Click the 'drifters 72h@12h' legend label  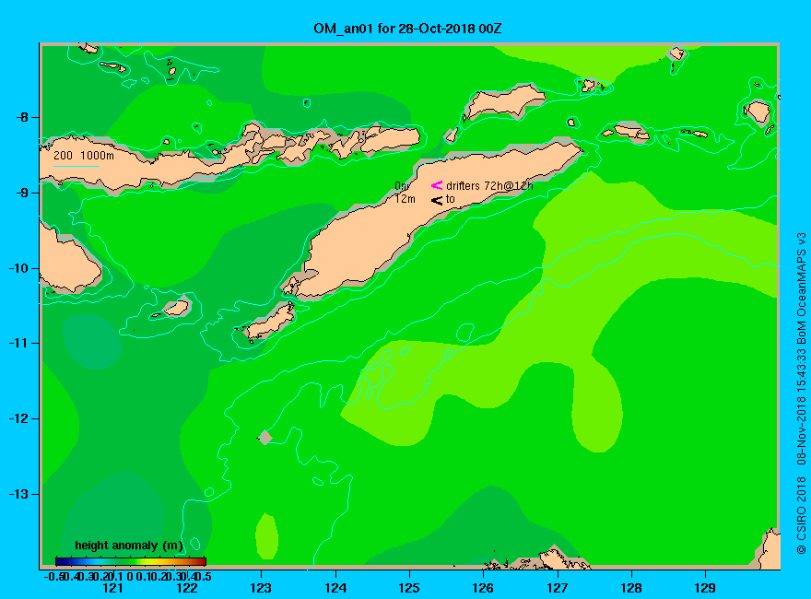[489, 186]
